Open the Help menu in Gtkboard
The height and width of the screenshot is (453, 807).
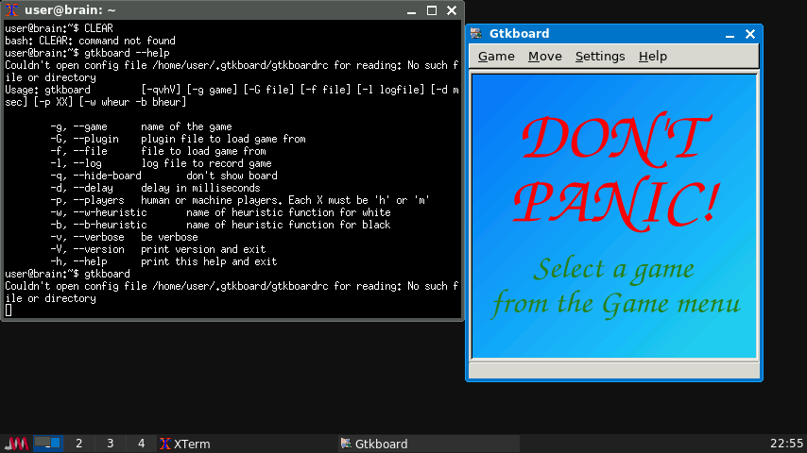[x=652, y=57]
